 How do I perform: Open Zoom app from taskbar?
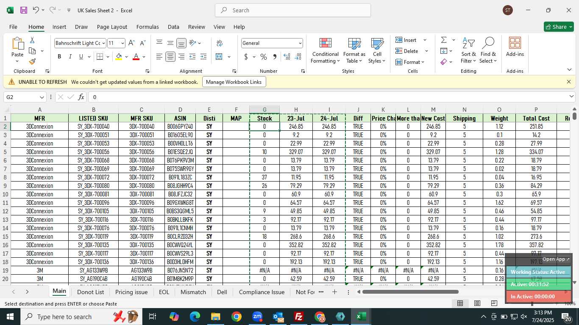pyautogui.click(x=257, y=317)
